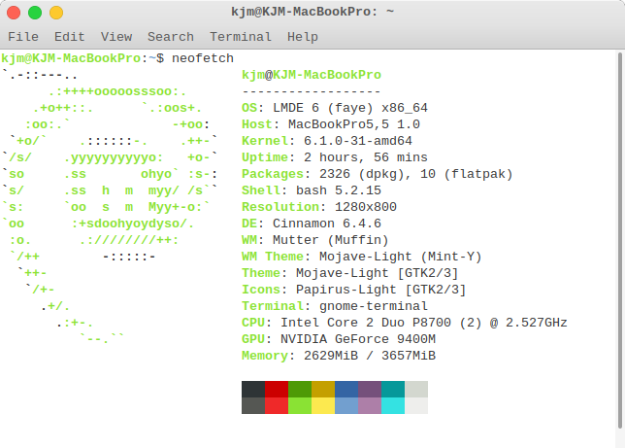
Task: Close the terminal with the red button
Action: point(14,13)
